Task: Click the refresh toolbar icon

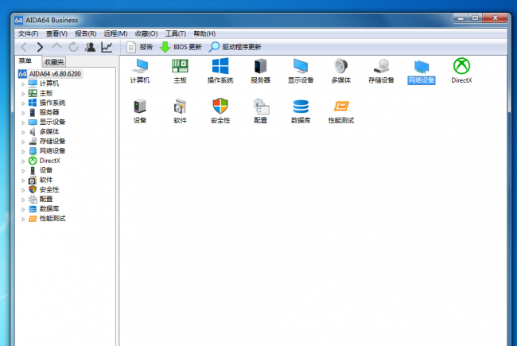Action: 73,47
